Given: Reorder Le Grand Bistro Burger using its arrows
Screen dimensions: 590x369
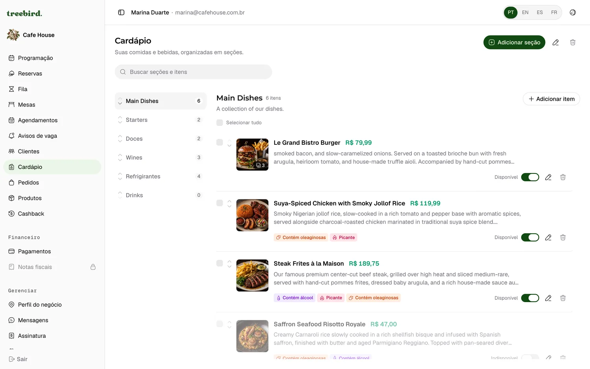Looking at the screenshot, I should point(229,143).
